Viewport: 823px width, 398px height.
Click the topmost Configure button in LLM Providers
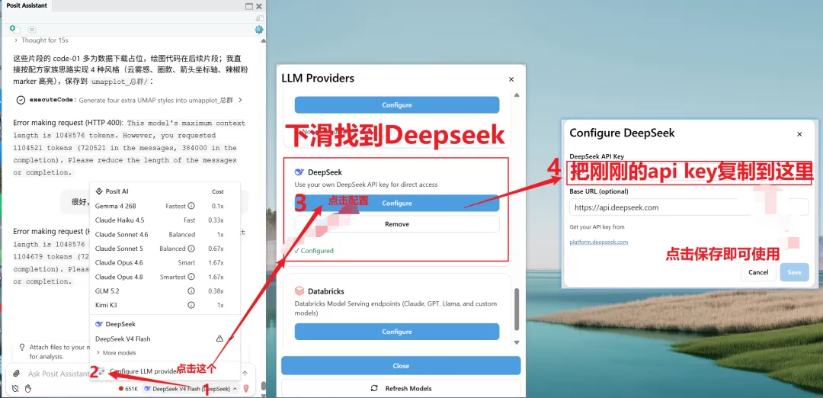[x=397, y=105]
